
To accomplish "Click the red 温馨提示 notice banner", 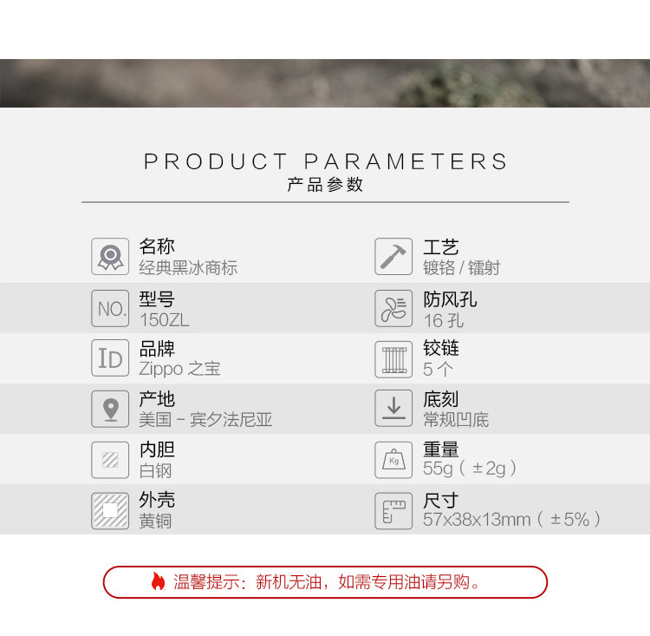I will pyautogui.click(x=325, y=582).
